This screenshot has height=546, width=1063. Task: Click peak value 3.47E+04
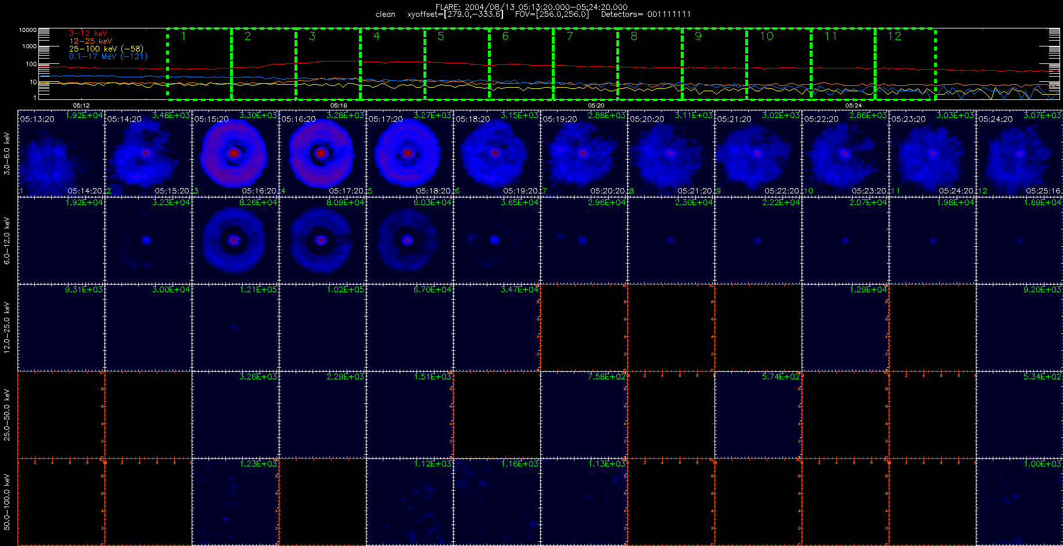[x=520, y=290]
